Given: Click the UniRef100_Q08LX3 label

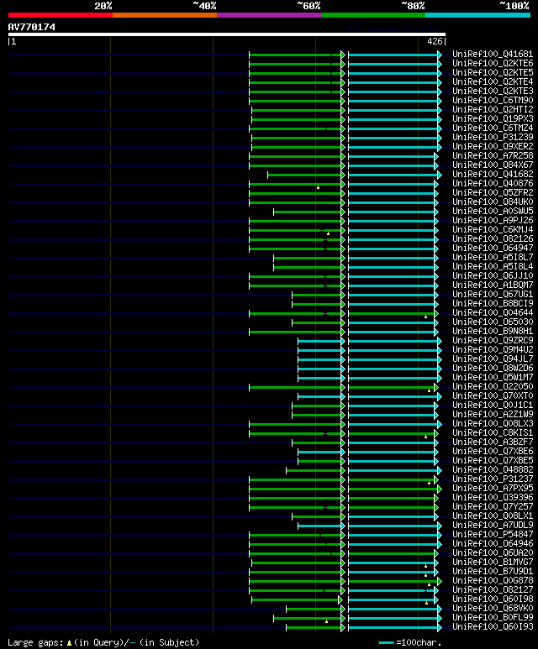Looking at the screenshot, I should click(493, 424).
